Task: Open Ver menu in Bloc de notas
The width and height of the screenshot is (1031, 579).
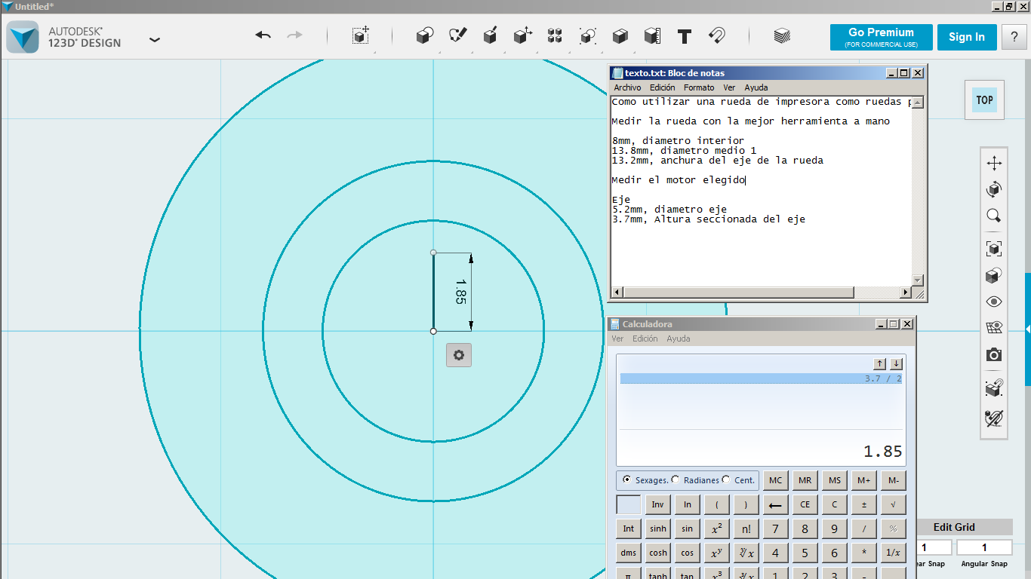Action: pos(729,87)
